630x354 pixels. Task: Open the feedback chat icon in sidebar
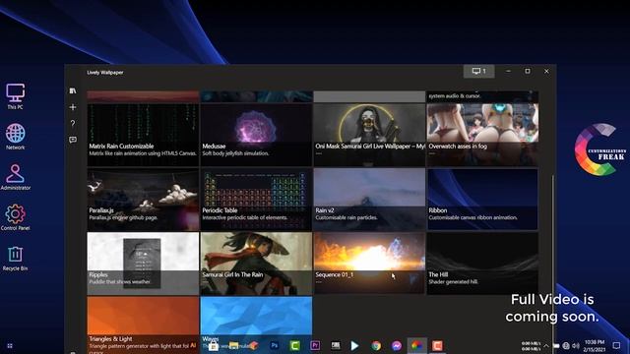[x=73, y=140]
